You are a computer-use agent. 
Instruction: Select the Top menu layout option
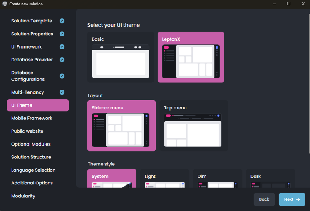click(x=193, y=126)
